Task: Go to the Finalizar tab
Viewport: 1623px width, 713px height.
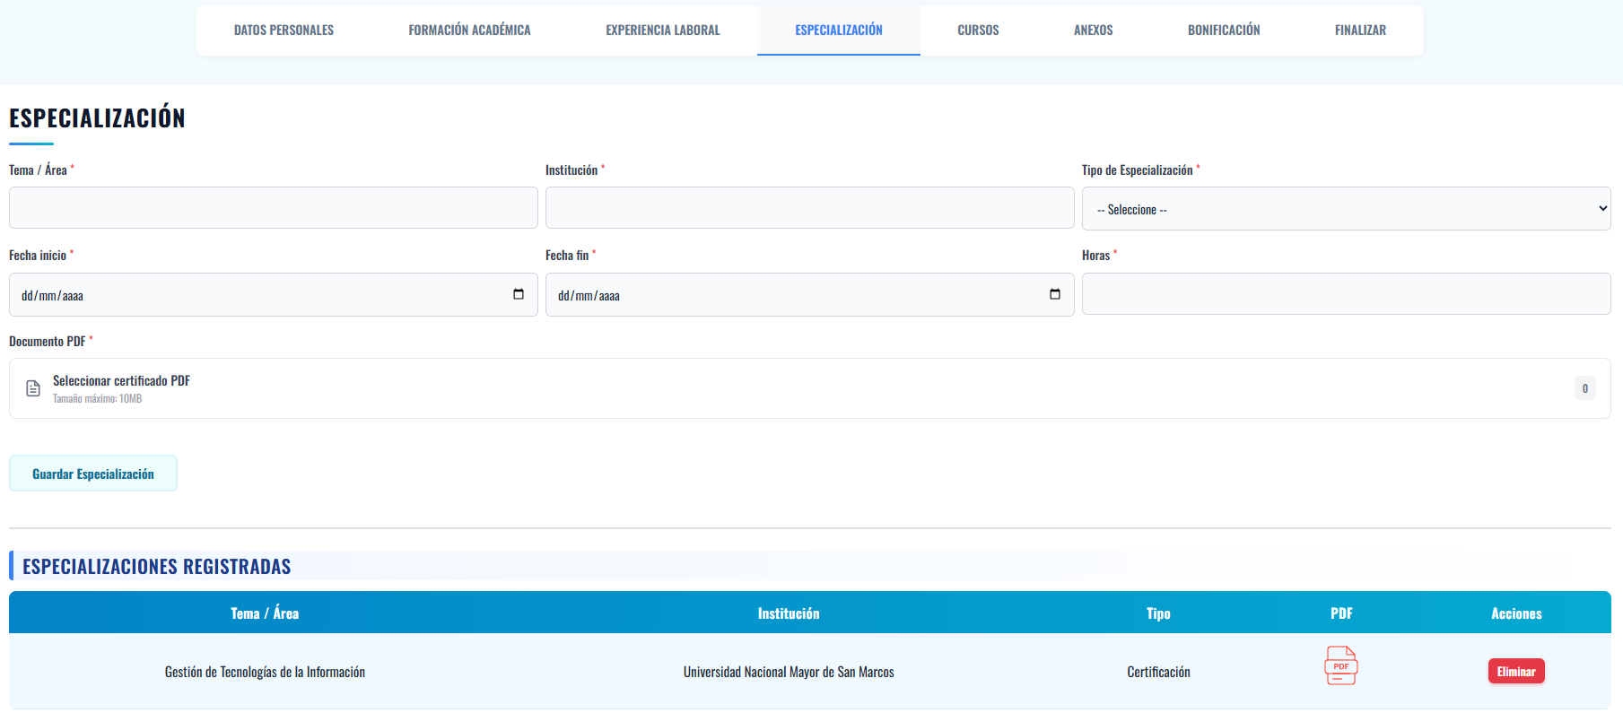Action: point(1360,30)
